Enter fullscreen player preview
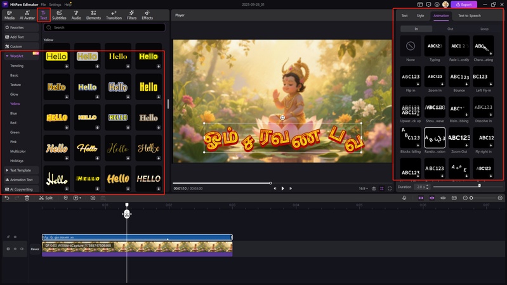507x285 pixels. [x=390, y=189]
